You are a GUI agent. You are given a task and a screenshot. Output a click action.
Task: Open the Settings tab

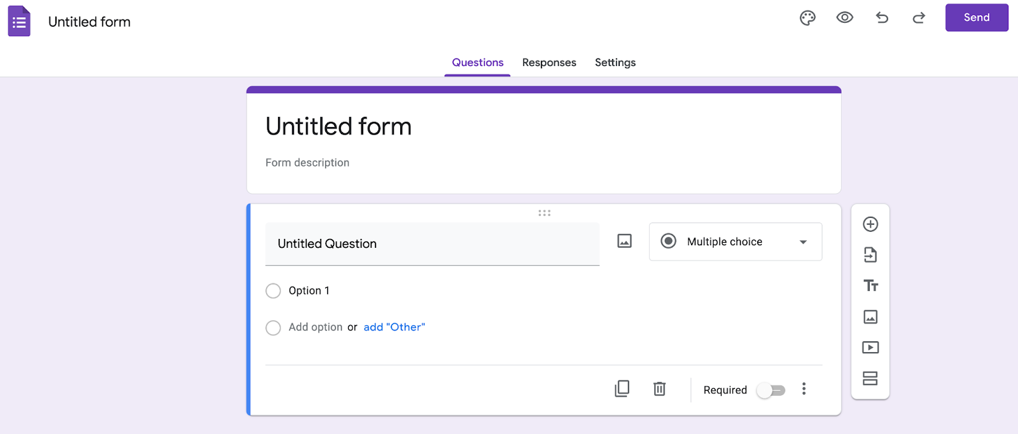point(615,62)
